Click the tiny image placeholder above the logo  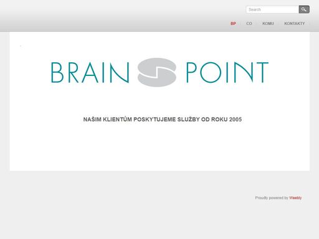(21, 46)
